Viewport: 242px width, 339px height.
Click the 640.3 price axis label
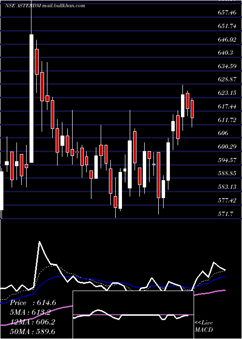pyautogui.click(x=225, y=52)
